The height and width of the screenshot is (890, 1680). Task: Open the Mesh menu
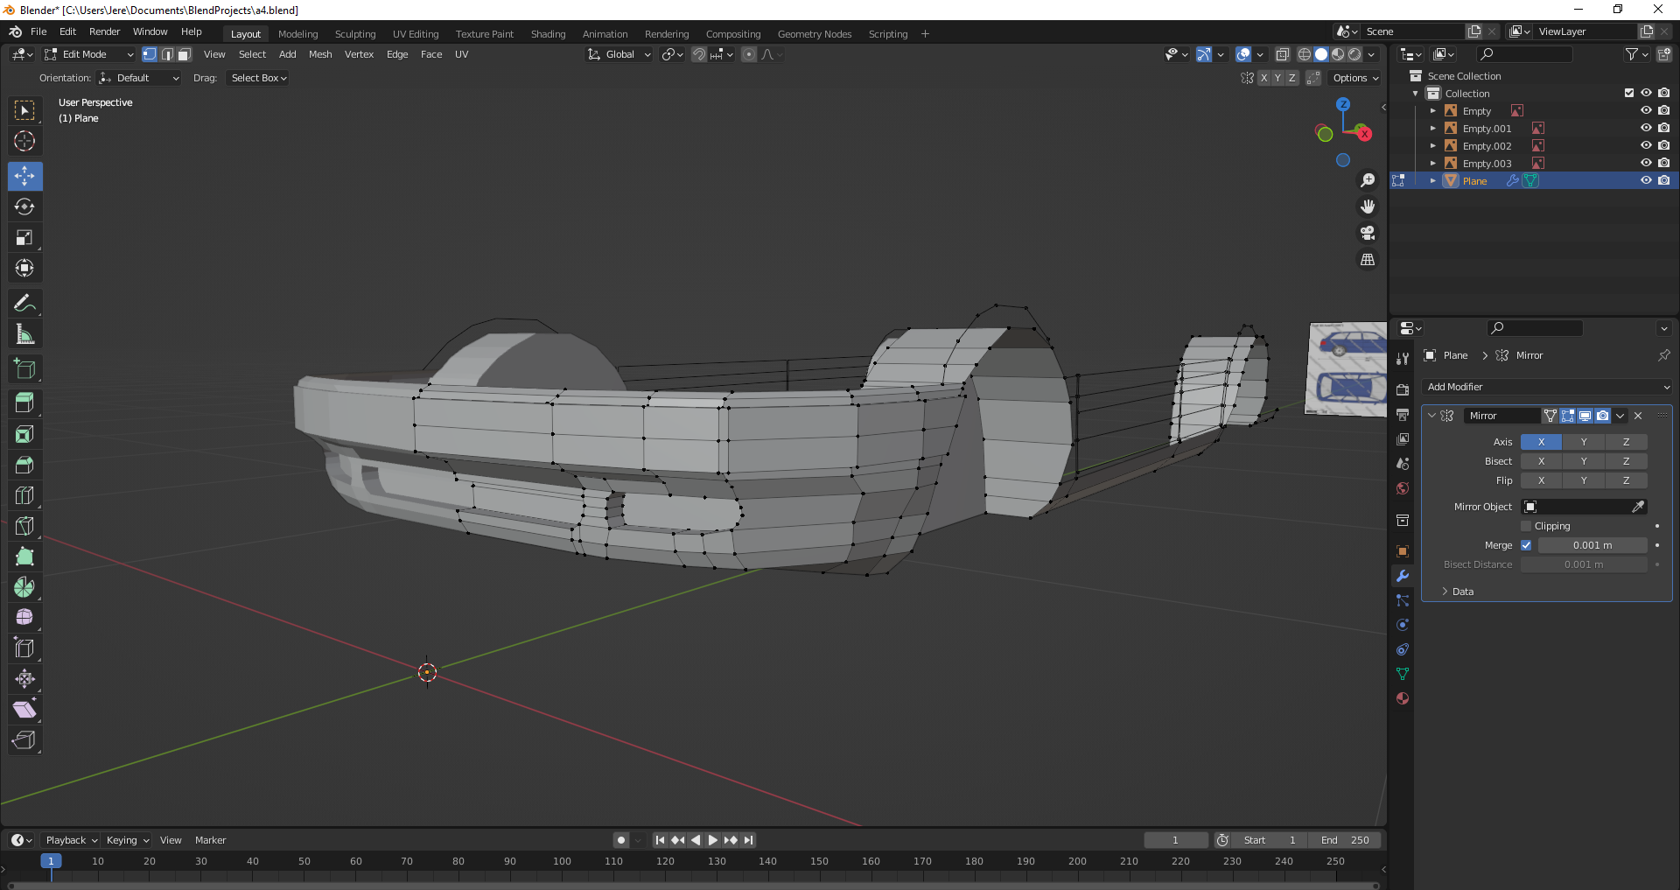pyautogui.click(x=320, y=54)
